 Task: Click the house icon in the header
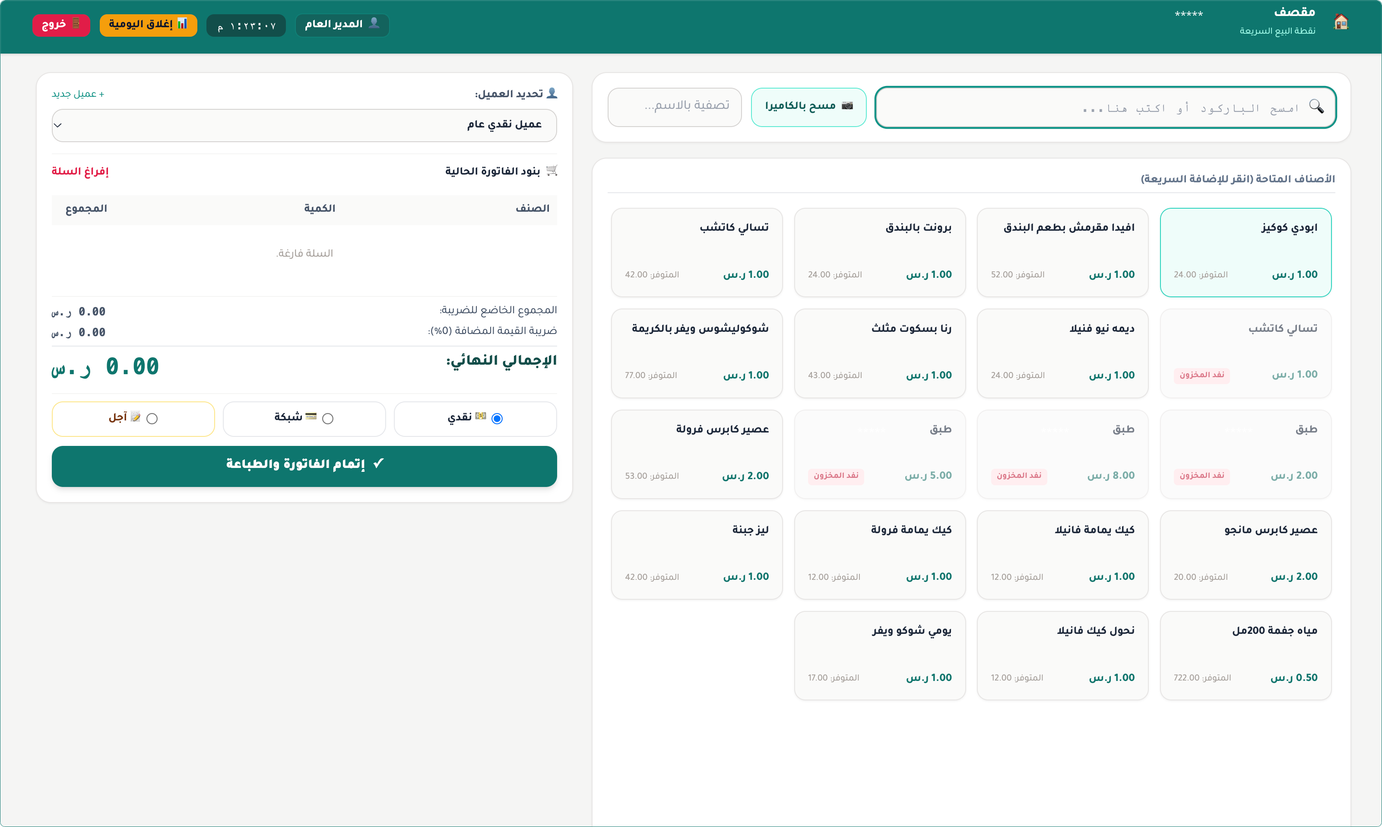coord(1341,22)
